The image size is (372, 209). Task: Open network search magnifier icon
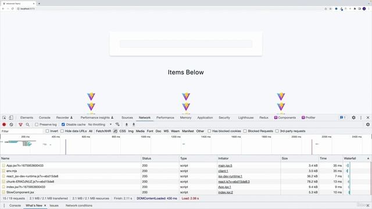pyautogui.click(x=27, y=124)
